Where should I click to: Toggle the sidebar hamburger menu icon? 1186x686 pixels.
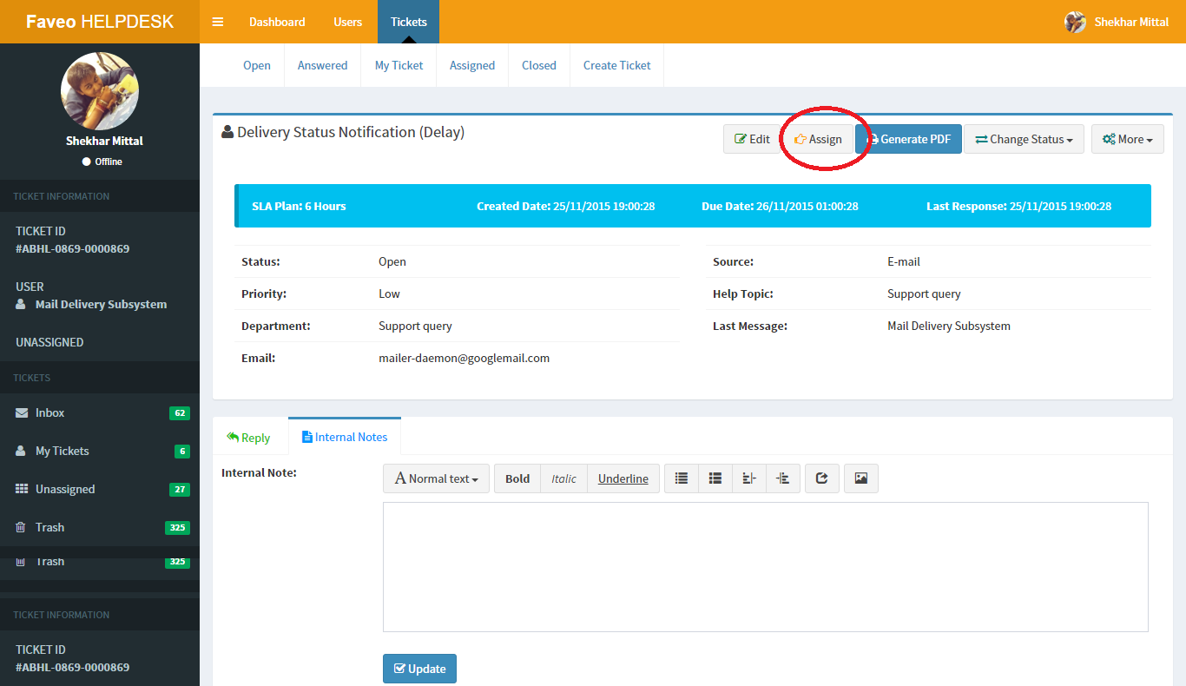pyautogui.click(x=218, y=22)
